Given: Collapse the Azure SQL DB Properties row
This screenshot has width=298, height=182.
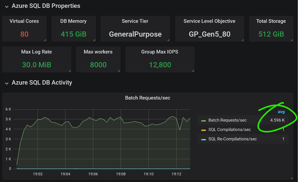Looking at the screenshot, I should (6, 6).
